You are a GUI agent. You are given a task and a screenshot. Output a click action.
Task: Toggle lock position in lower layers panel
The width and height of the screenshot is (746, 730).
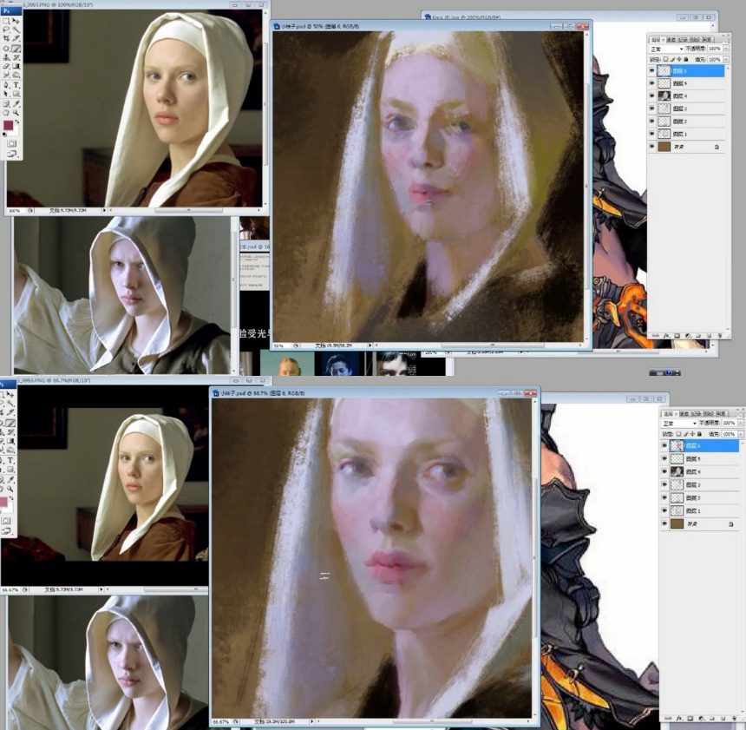[692, 434]
